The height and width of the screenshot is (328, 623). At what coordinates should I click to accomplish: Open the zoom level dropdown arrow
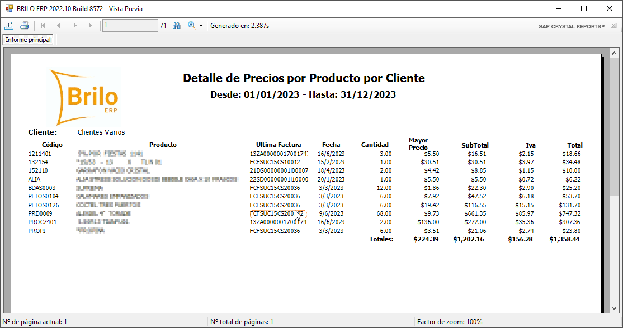200,25
